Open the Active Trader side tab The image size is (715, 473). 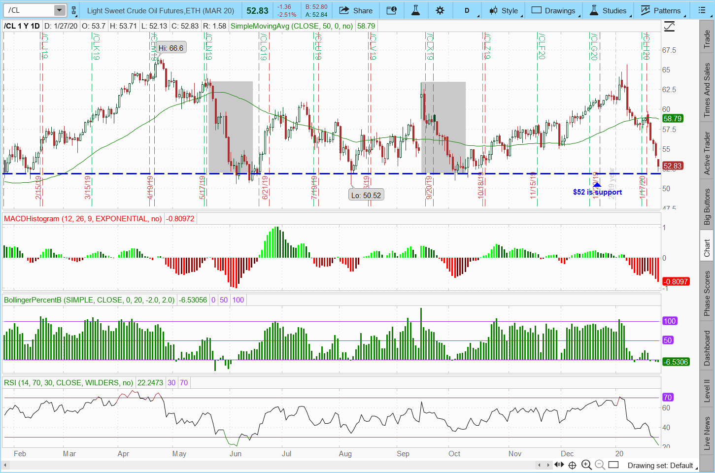pyautogui.click(x=707, y=153)
